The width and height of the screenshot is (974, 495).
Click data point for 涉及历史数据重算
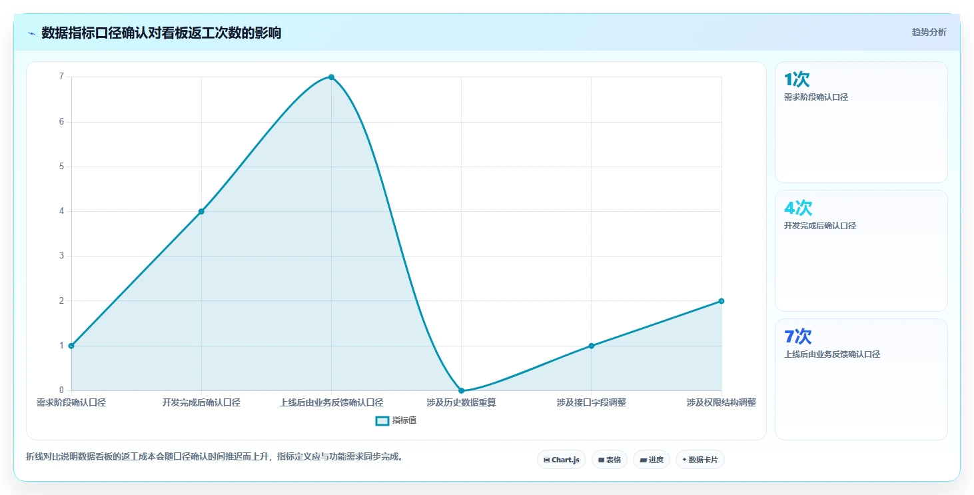pyautogui.click(x=461, y=390)
